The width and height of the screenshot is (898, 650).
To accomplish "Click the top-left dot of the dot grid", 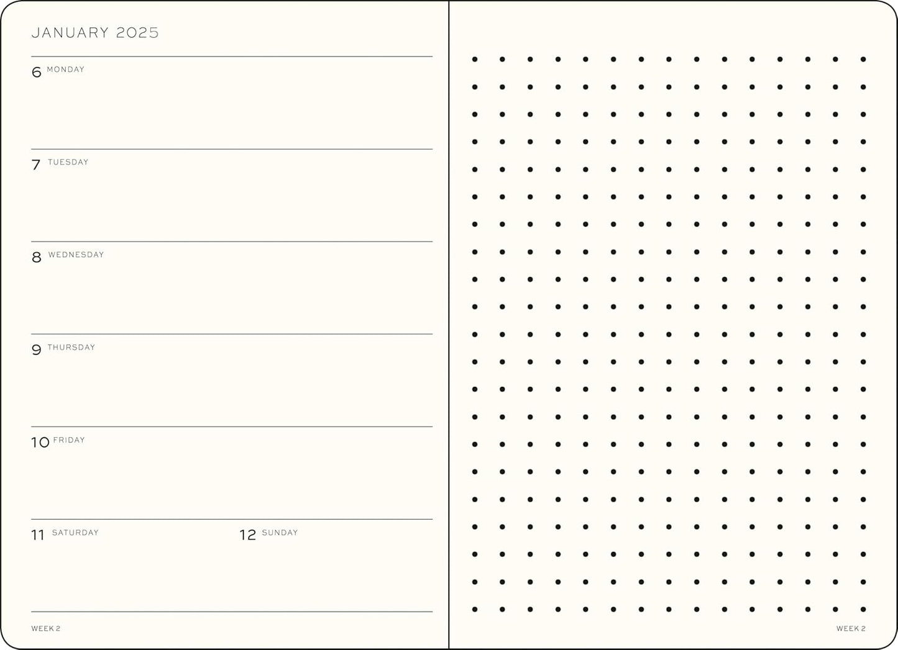I will 475,60.
